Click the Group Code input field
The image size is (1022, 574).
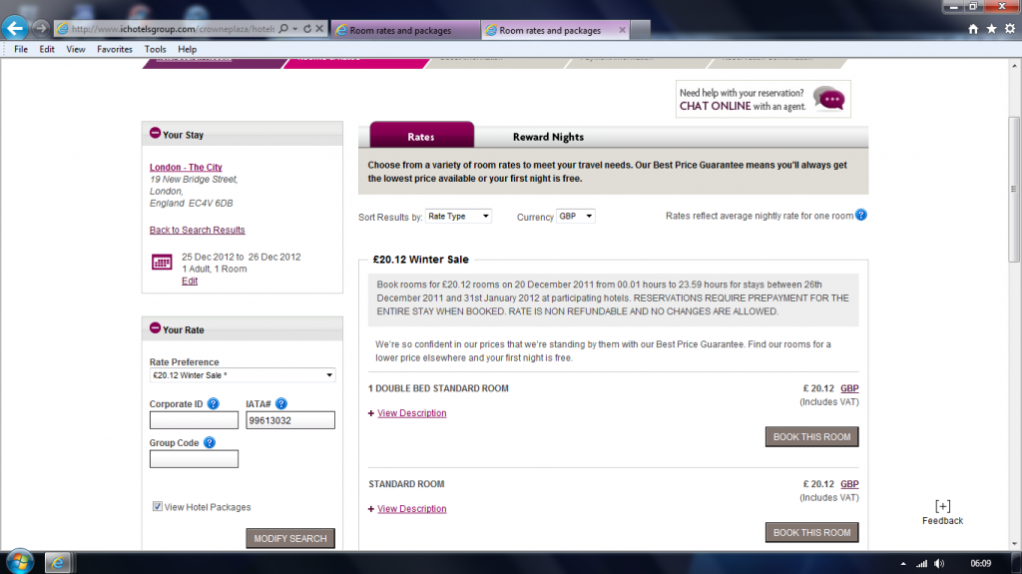click(194, 459)
